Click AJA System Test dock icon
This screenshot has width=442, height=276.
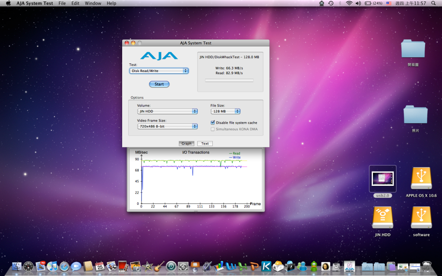point(349,266)
